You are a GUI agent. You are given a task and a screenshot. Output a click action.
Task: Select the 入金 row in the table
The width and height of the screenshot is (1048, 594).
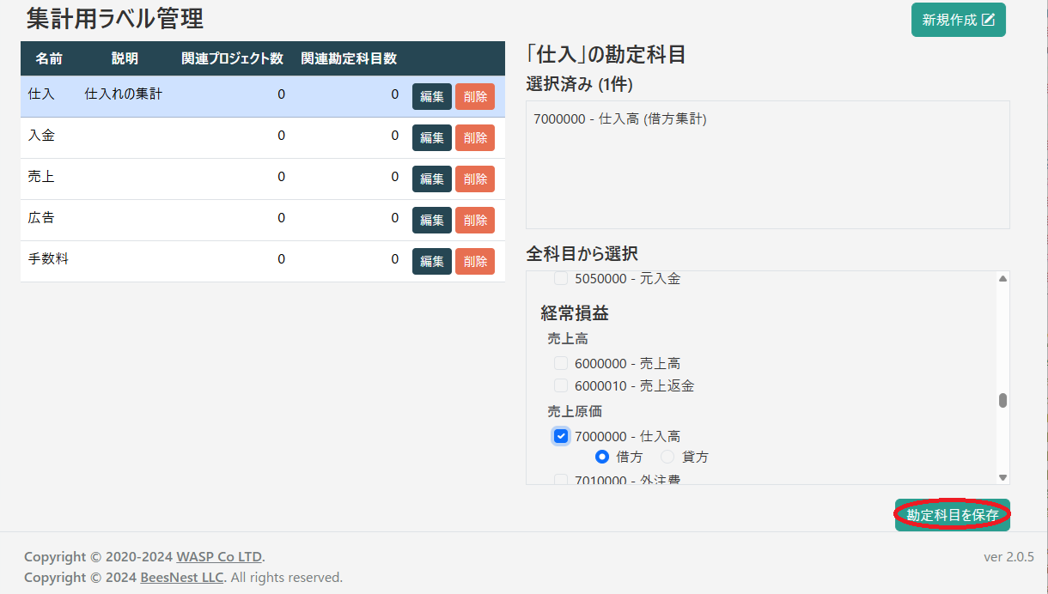pyautogui.click(x=172, y=136)
